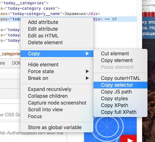Choose Delete element in context menu
155x142 pixels.
(57, 42)
